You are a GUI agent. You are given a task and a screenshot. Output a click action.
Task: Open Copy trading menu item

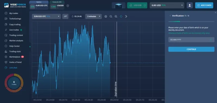(15, 24)
